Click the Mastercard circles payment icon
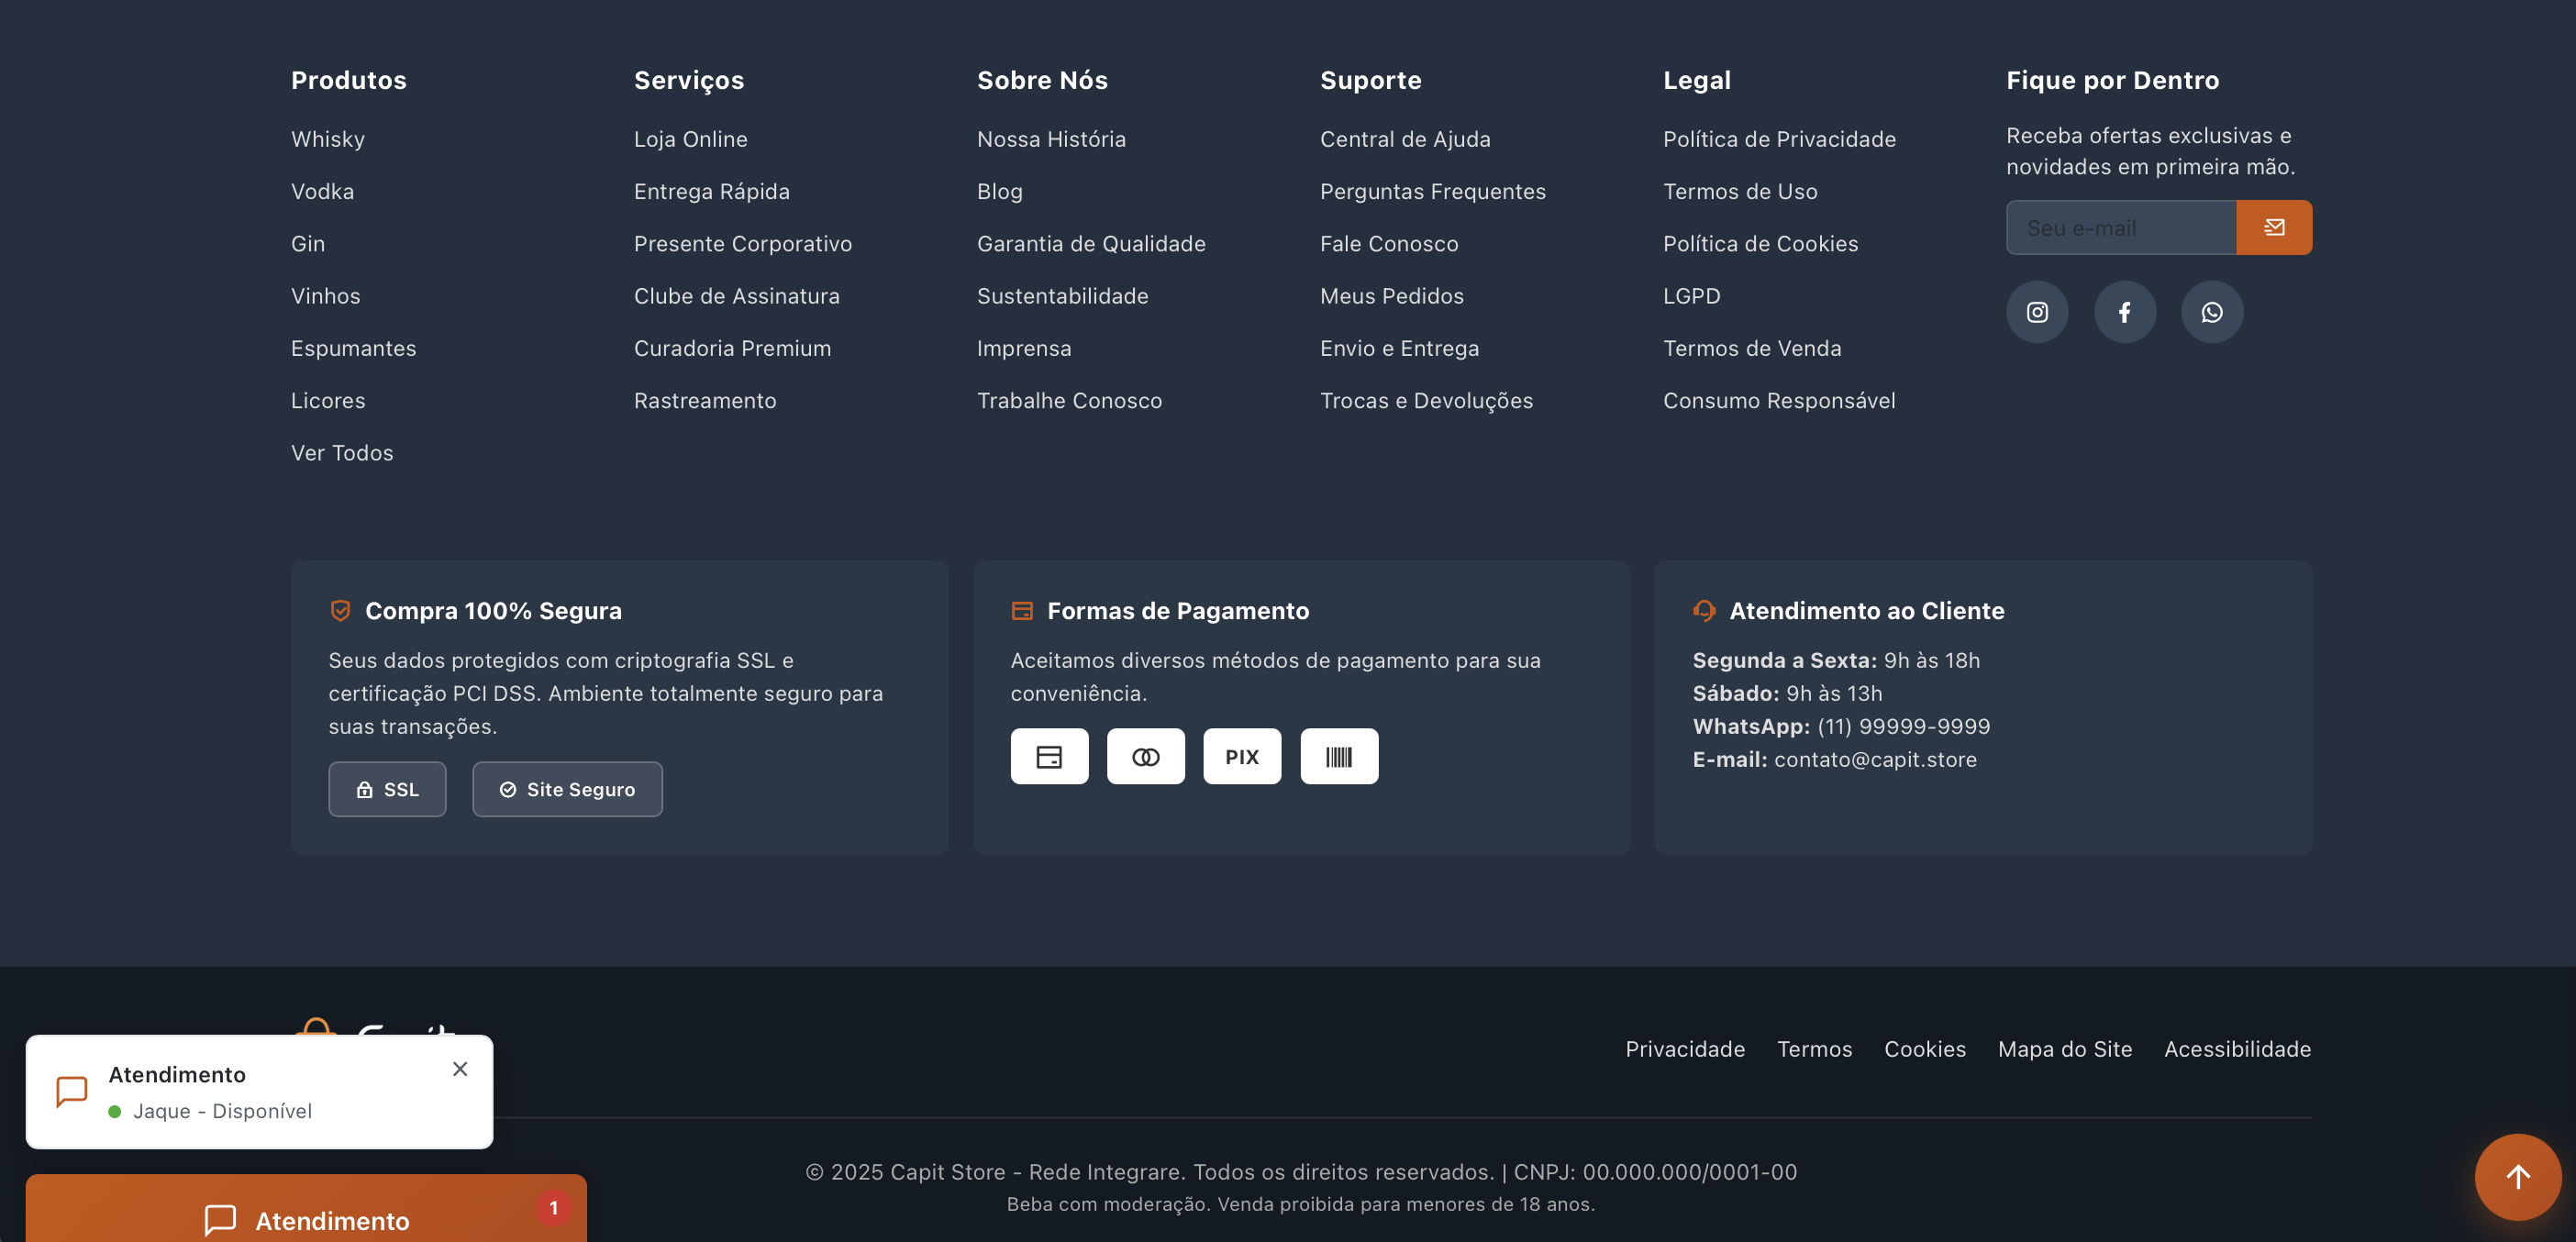This screenshot has width=2576, height=1242. point(1145,756)
